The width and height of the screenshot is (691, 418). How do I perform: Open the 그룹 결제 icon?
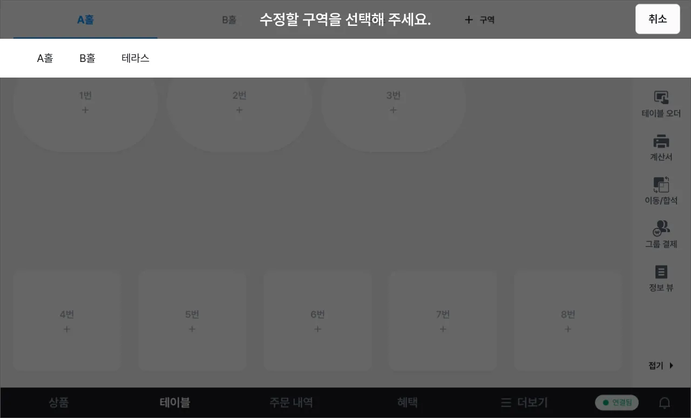(661, 228)
